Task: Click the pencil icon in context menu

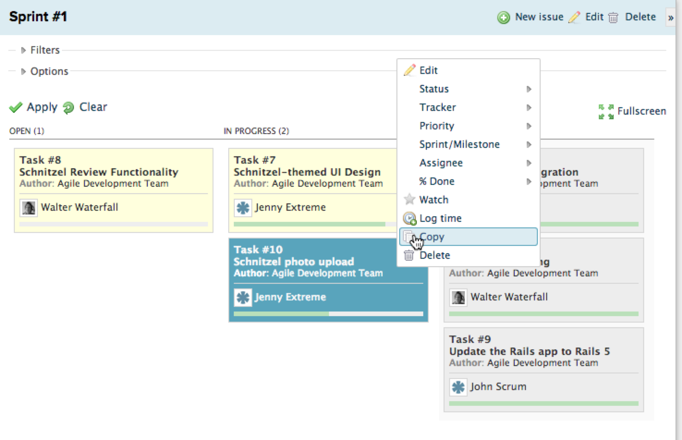Action: 409,70
